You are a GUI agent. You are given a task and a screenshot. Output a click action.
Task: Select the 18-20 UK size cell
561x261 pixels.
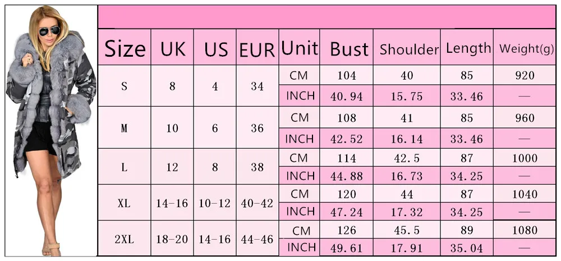tap(173, 239)
